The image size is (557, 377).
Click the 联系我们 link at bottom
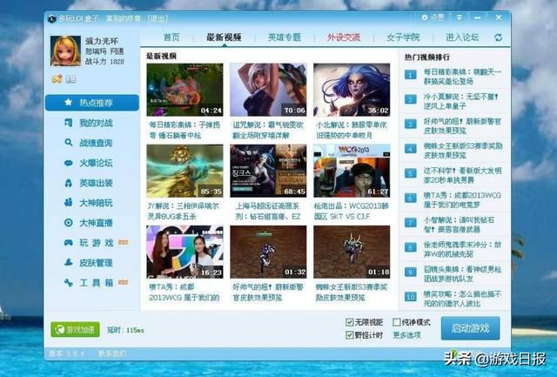click(x=112, y=353)
